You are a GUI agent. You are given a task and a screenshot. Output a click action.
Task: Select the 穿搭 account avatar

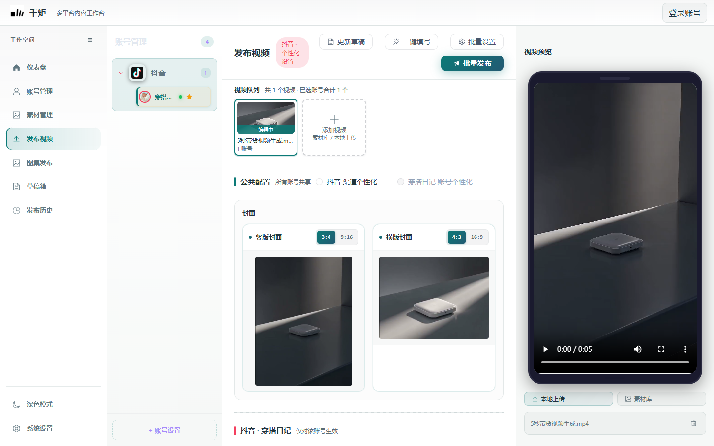[145, 97]
